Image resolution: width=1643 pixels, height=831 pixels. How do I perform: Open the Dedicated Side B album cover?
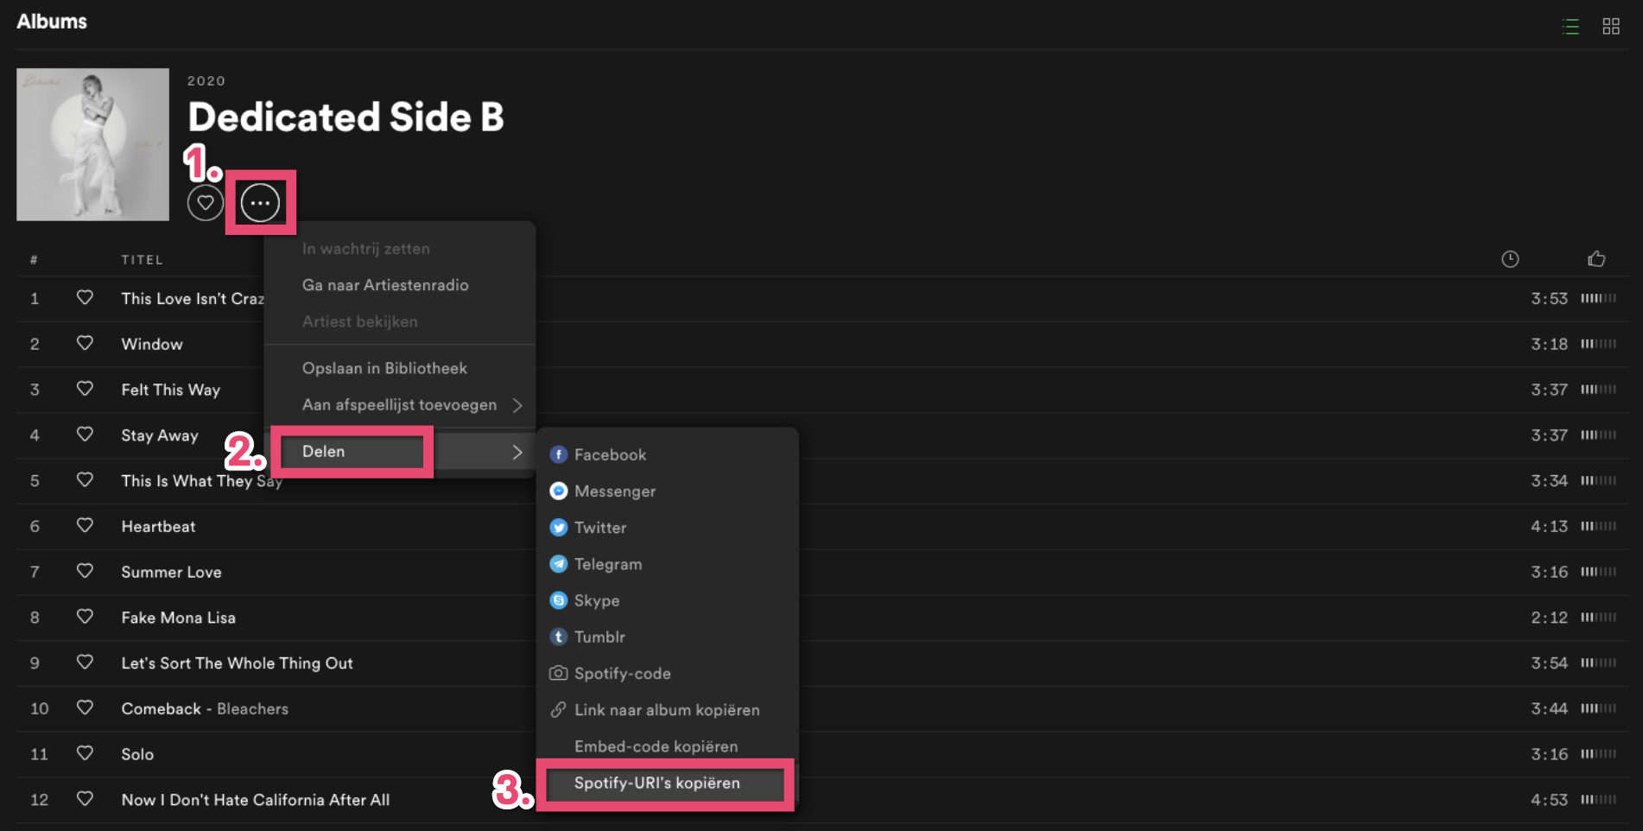[x=93, y=144]
